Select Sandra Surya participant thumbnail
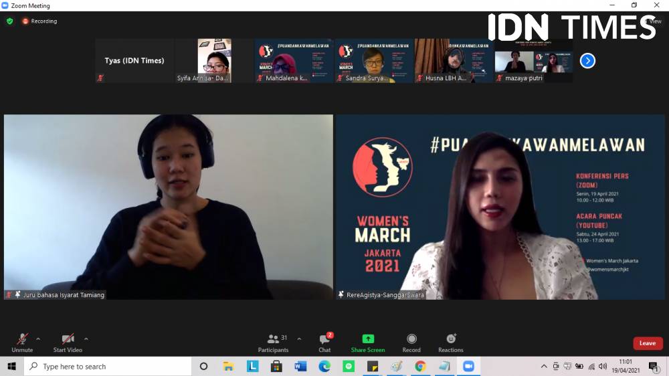Image resolution: width=669 pixels, height=376 pixels. point(374,61)
